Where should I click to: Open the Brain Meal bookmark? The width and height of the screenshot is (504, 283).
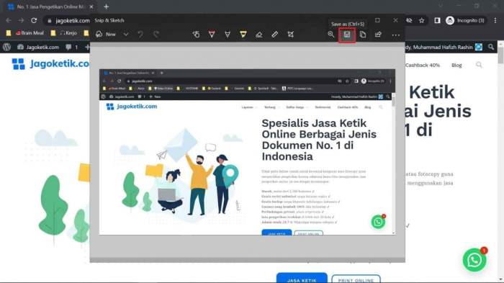click(26, 33)
